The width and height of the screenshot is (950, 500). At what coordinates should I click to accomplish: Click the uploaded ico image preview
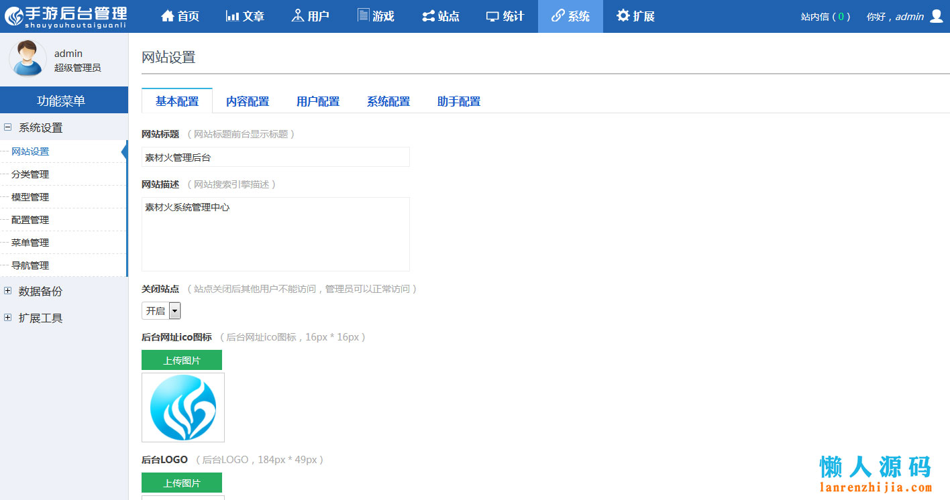[x=183, y=408]
